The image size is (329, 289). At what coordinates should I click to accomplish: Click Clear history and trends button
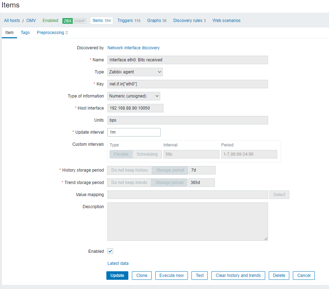coord(238,276)
